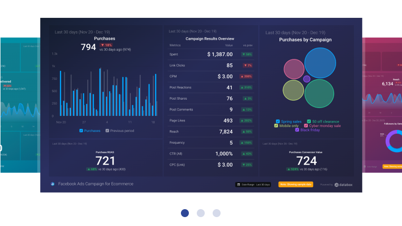The image size is (402, 226).
Task: Open the Date Range Last 30 days selector
Action: [x=253, y=184]
